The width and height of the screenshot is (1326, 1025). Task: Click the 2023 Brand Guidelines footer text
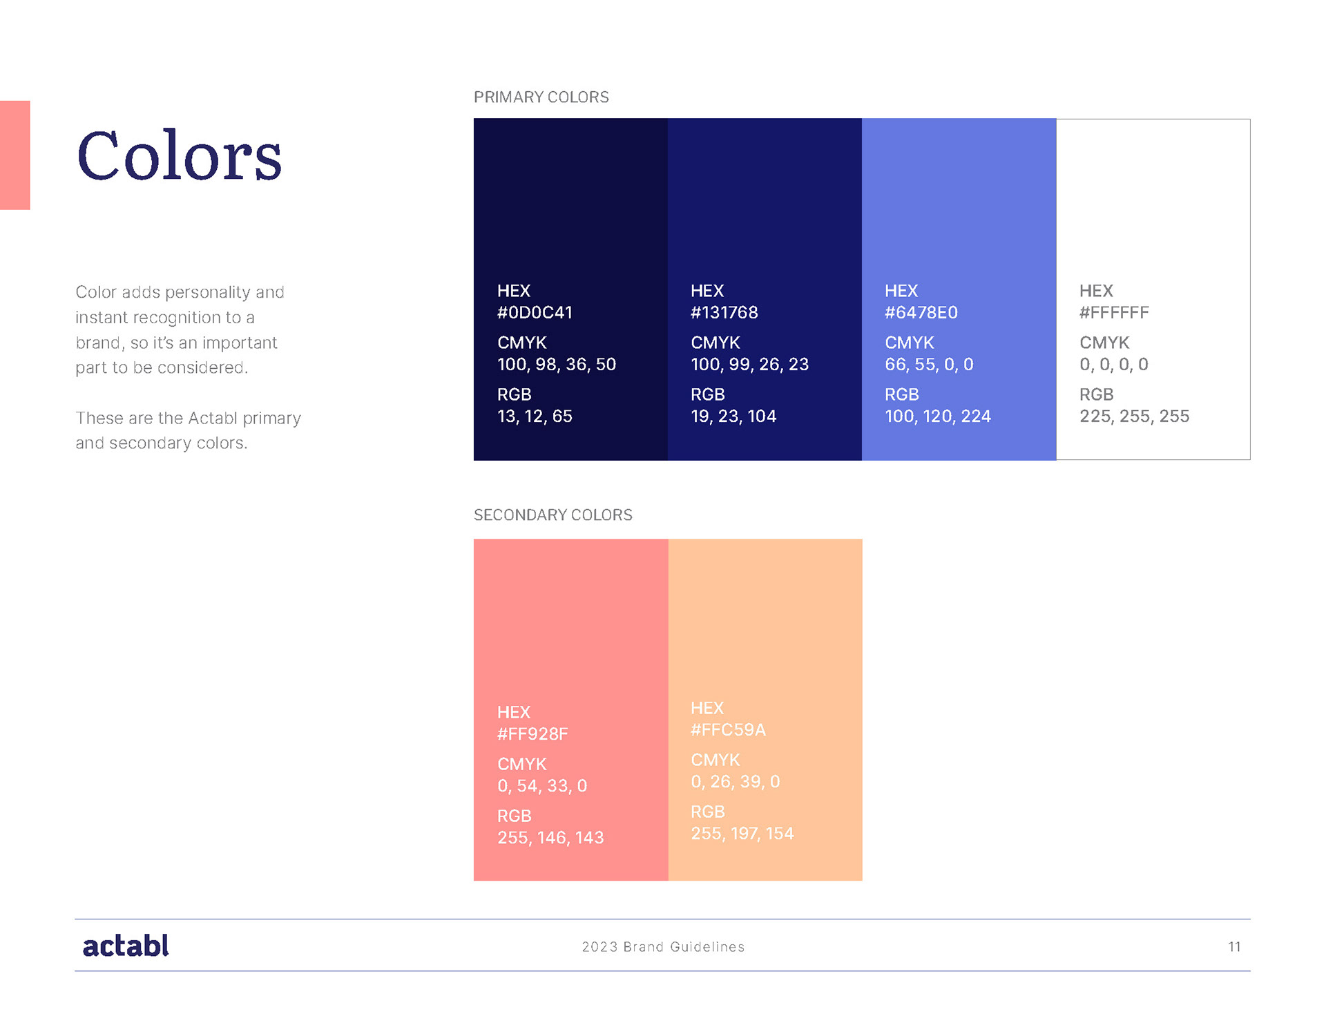(x=663, y=947)
